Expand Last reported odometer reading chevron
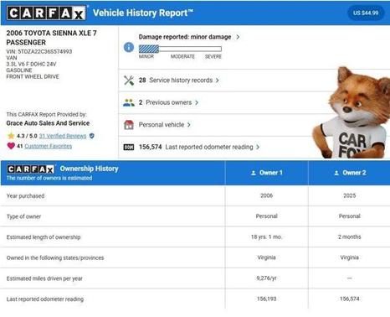 (258, 147)
